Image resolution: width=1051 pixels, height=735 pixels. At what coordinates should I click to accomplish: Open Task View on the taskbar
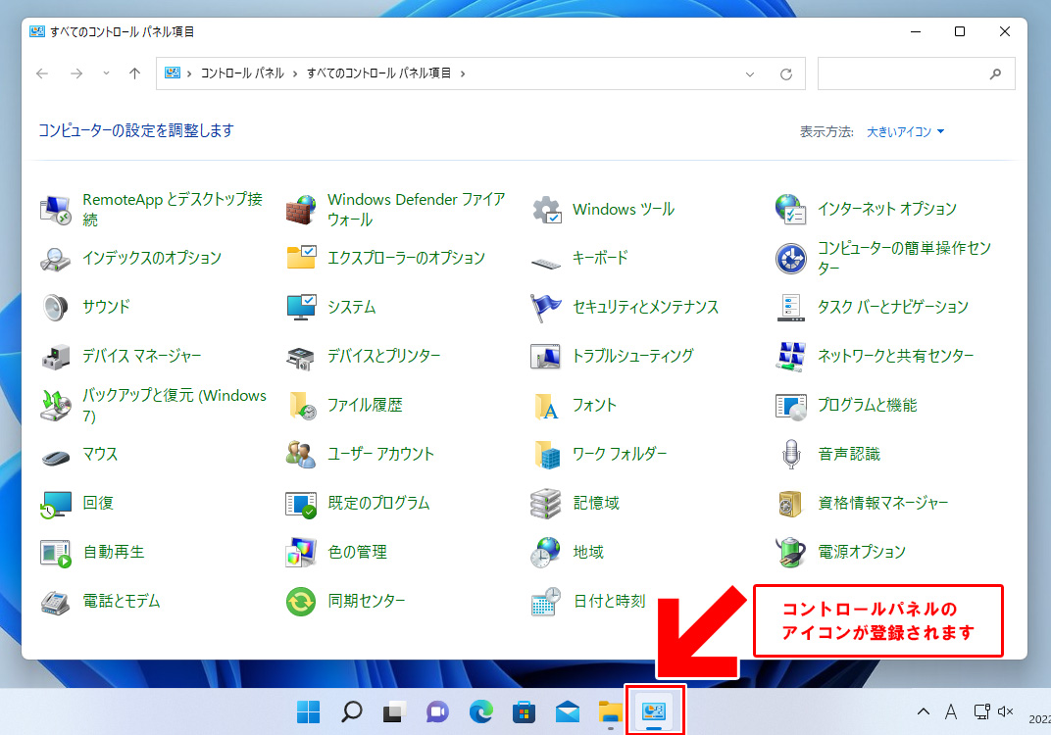[394, 711]
